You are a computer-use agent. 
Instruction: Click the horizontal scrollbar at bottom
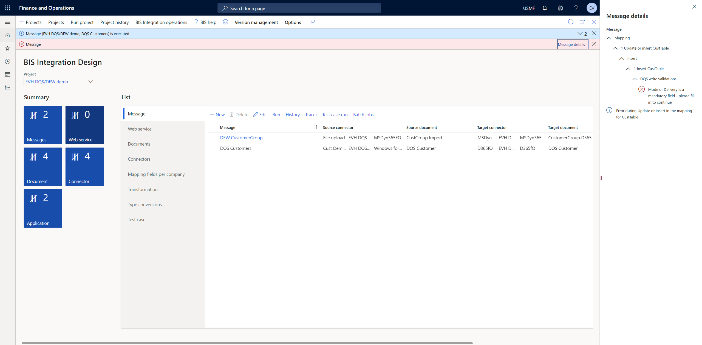[247, 343]
